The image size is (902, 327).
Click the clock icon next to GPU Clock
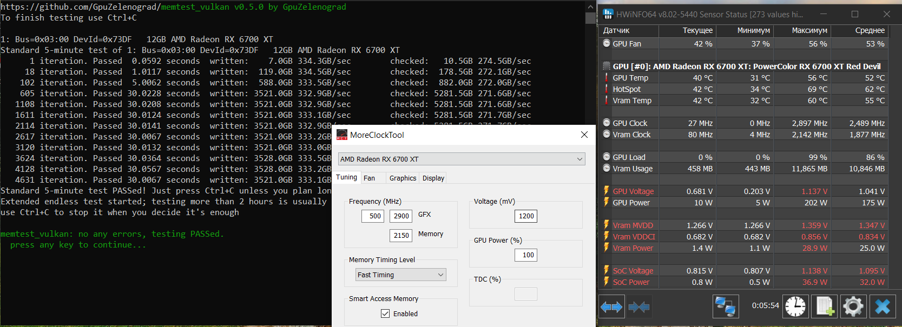coord(607,123)
